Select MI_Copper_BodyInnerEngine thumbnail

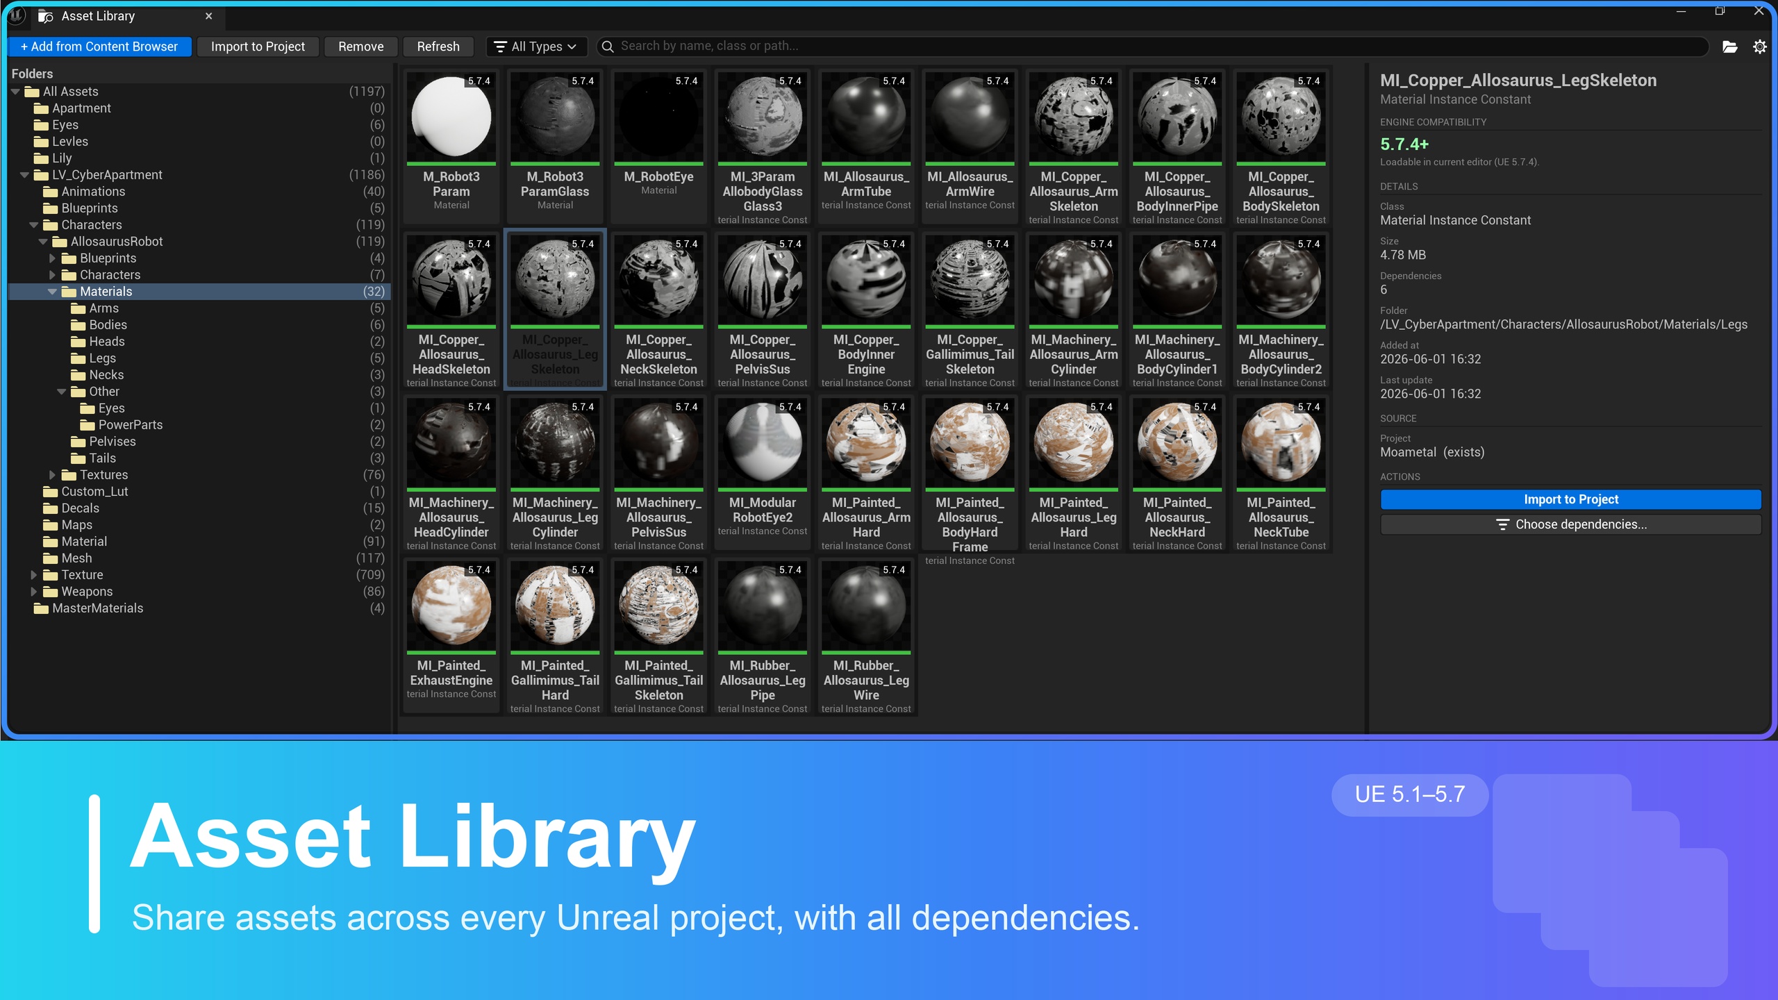[866, 280]
